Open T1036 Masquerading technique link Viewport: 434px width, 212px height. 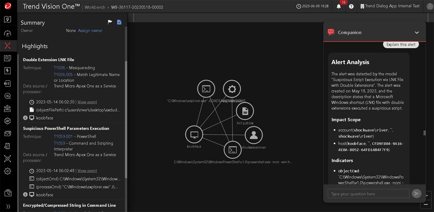59,68
